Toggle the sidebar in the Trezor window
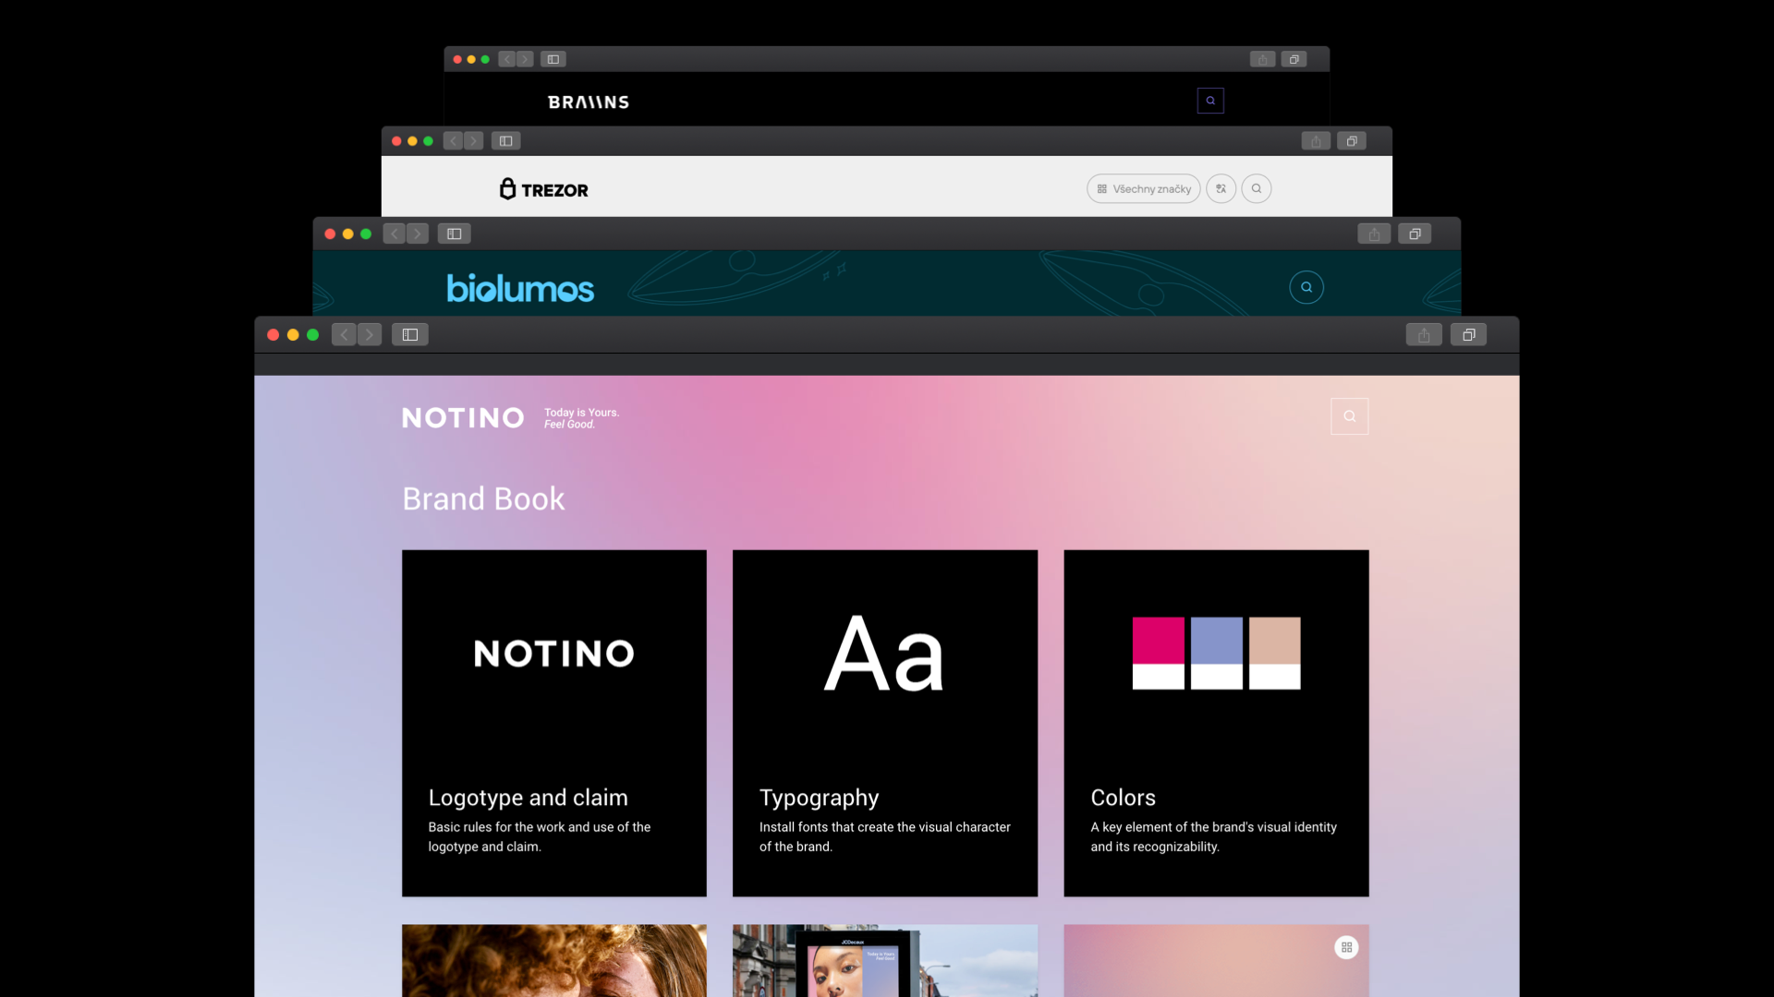The height and width of the screenshot is (997, 1774). tap(506, 141)
